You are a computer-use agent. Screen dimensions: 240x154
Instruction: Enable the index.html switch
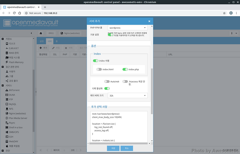point(99,70)
